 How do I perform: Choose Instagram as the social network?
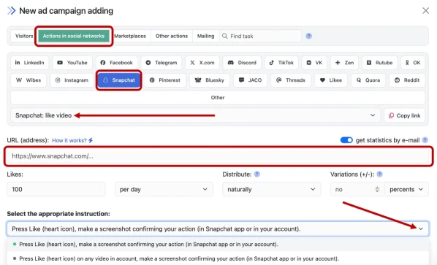pyautogui.click(x=72, y=80)
